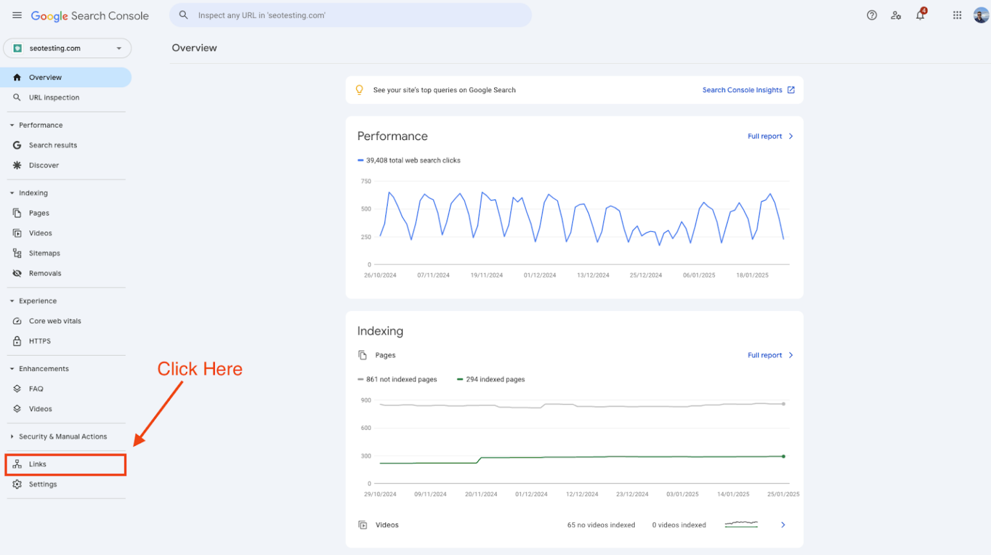Toggle the '294 indexed pages' legend
Image resolution: width=991 pixels, height=555 pixels.
point(490,379)
